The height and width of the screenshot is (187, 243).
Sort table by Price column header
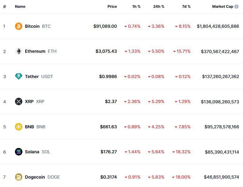112,7
